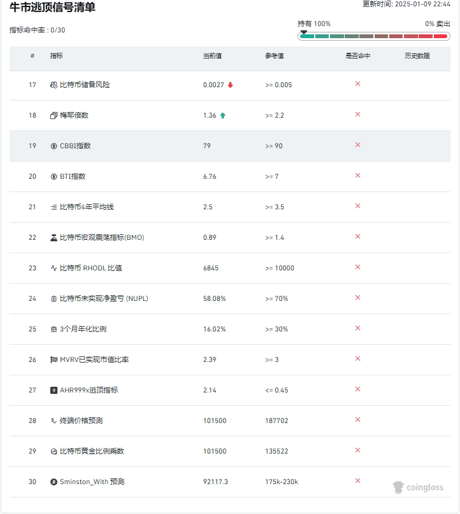
Task: Click the reference value >= 10000
Action: (280, 268)
